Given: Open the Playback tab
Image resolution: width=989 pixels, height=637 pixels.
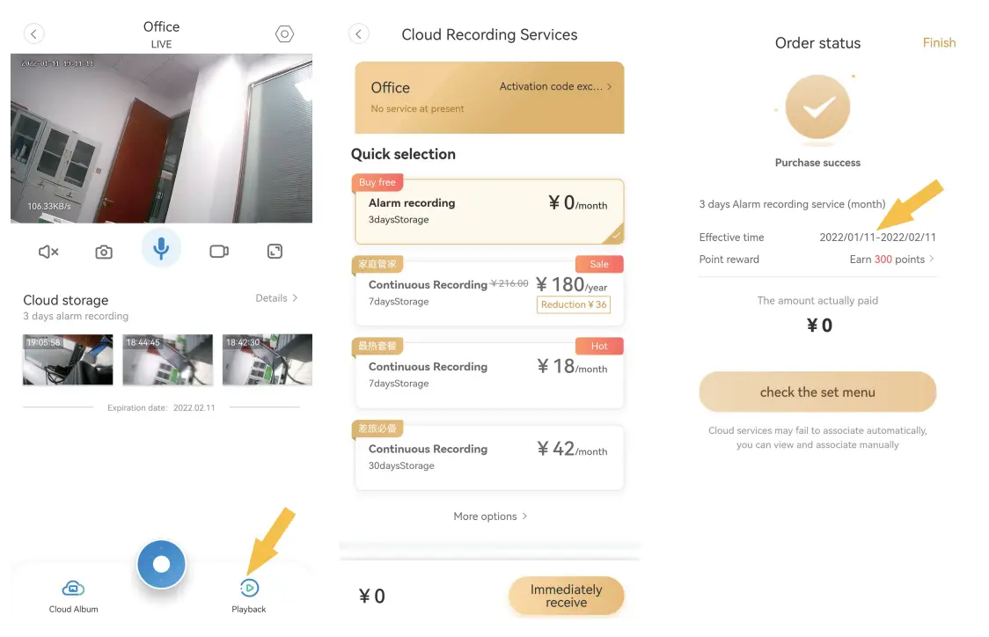Looking at the screenshot, I should (249, 596).
